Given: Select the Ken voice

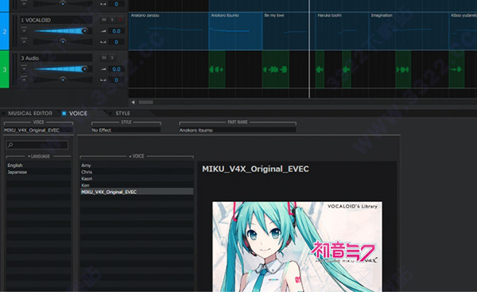Looking at the screenshot, I should 137,185.
